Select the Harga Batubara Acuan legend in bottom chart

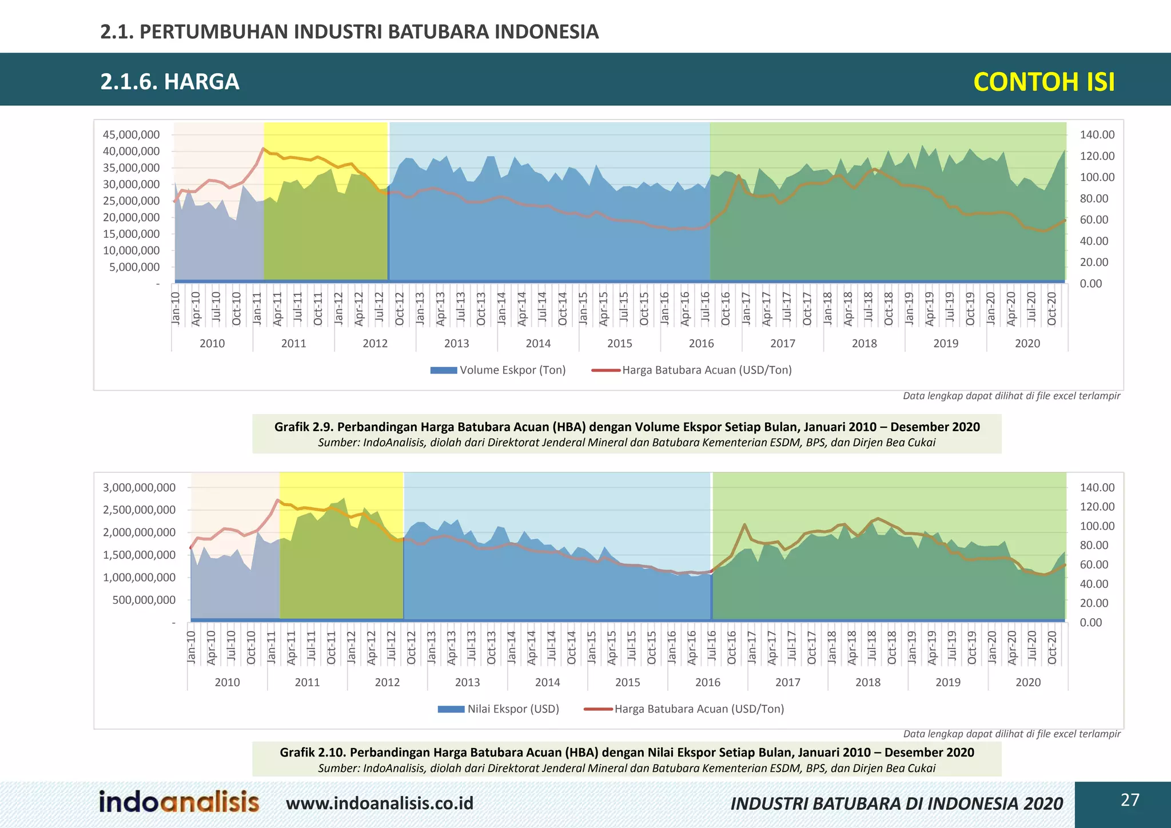pos(699,709)
